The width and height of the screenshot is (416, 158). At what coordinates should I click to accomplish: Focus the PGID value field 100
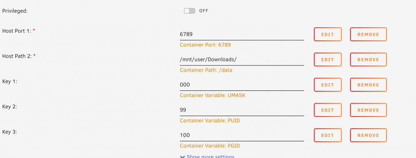coord(242,135)
